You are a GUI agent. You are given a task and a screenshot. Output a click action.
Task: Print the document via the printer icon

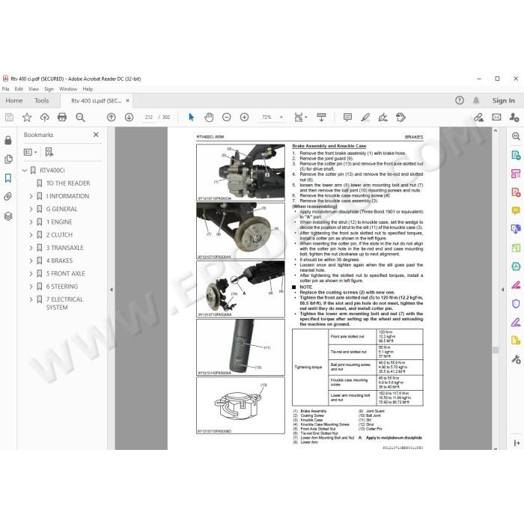[x=62, y=118]
